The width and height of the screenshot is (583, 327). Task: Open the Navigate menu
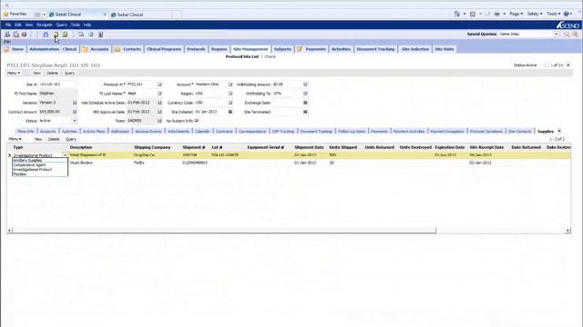click(45, 25)
